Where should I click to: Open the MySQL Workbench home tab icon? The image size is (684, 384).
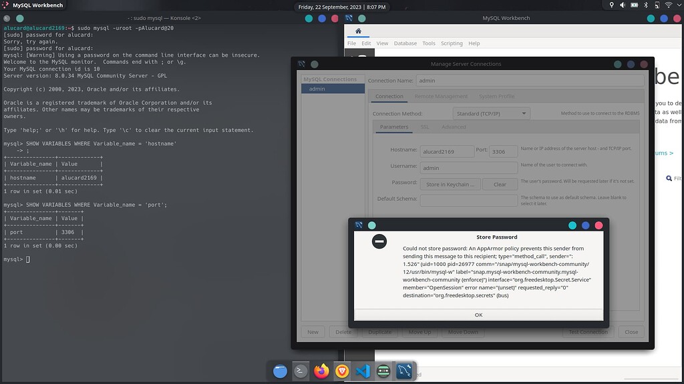(358, 31)
